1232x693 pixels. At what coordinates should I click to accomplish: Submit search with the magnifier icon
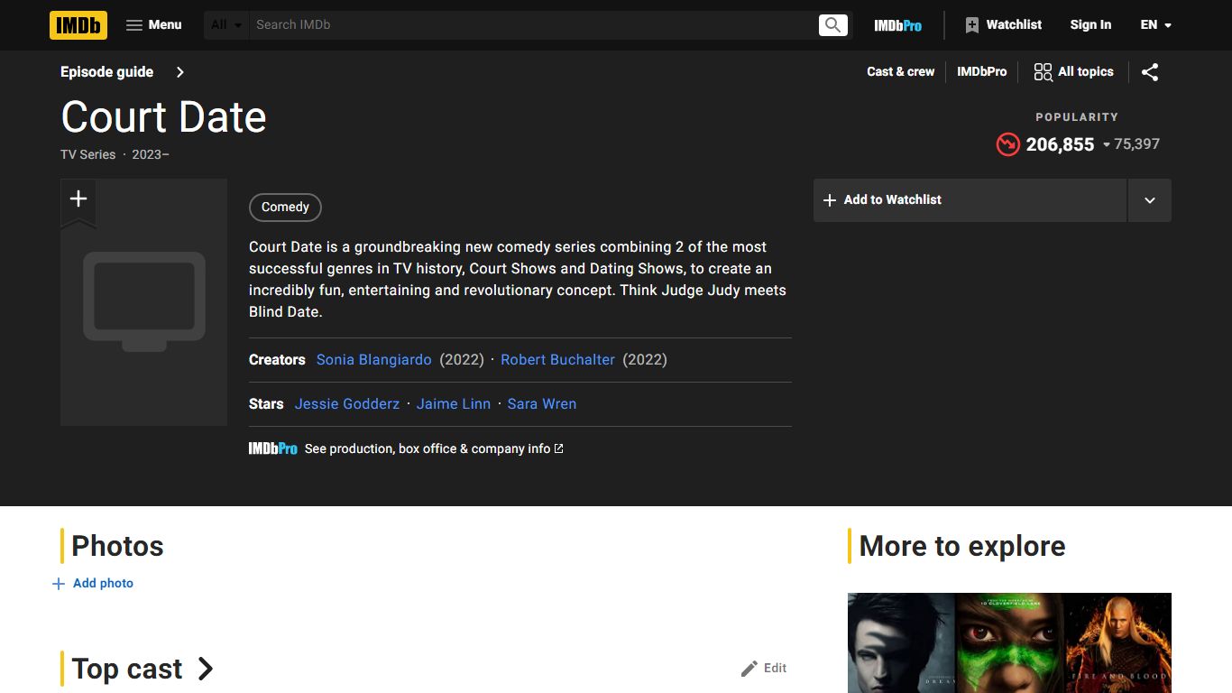click(833, 25)
